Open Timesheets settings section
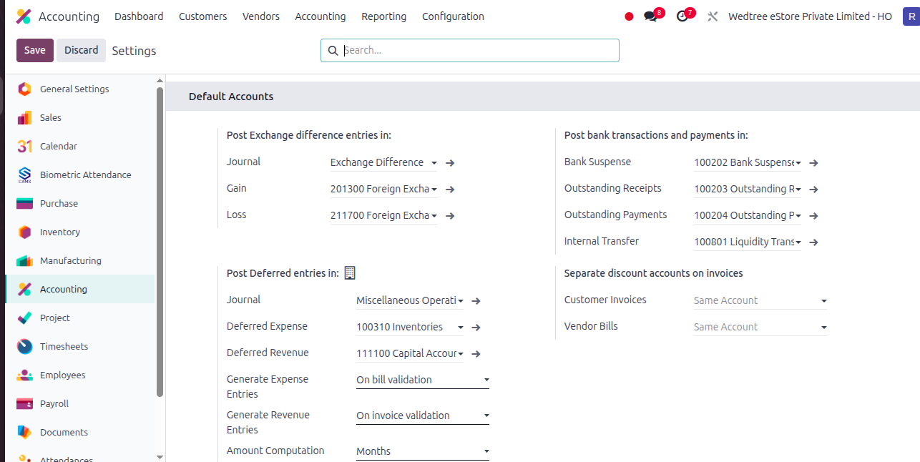The height and width of the screenshot is (462, 920). [x=80, y=346]
